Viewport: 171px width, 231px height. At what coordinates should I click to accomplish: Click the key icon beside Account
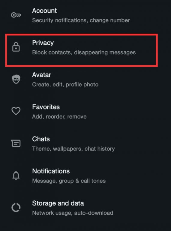point(16,15)
